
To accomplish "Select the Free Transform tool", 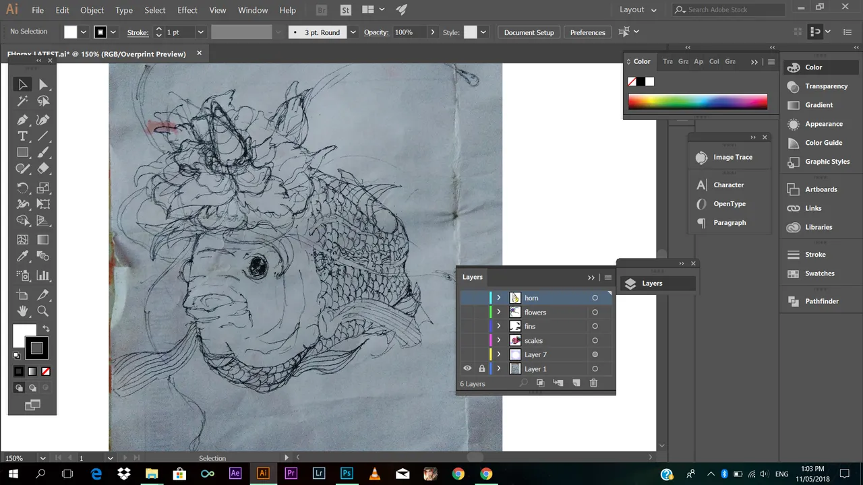I will [x=43, y=204].
